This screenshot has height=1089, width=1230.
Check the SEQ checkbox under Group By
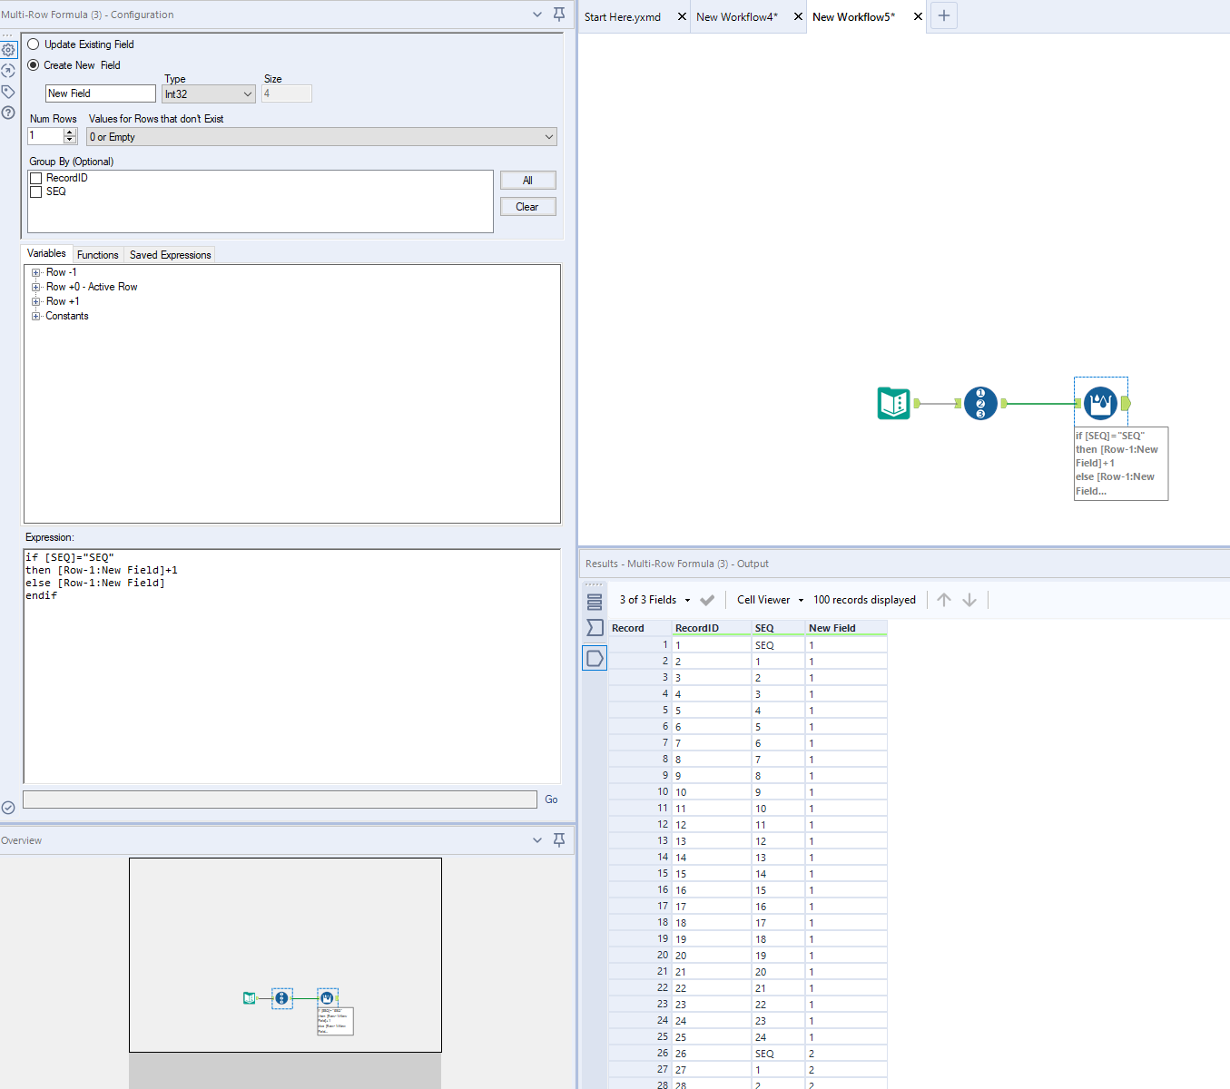(35, 191)
